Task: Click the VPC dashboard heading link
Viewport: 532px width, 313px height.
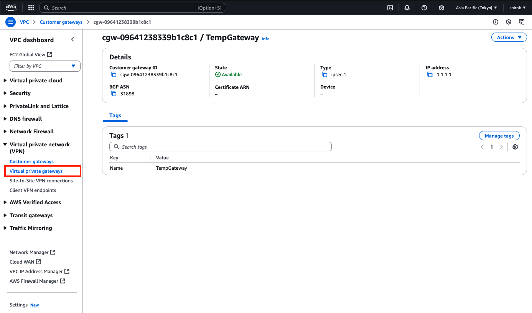Action: pyautogui.click(x=31, y=40)
